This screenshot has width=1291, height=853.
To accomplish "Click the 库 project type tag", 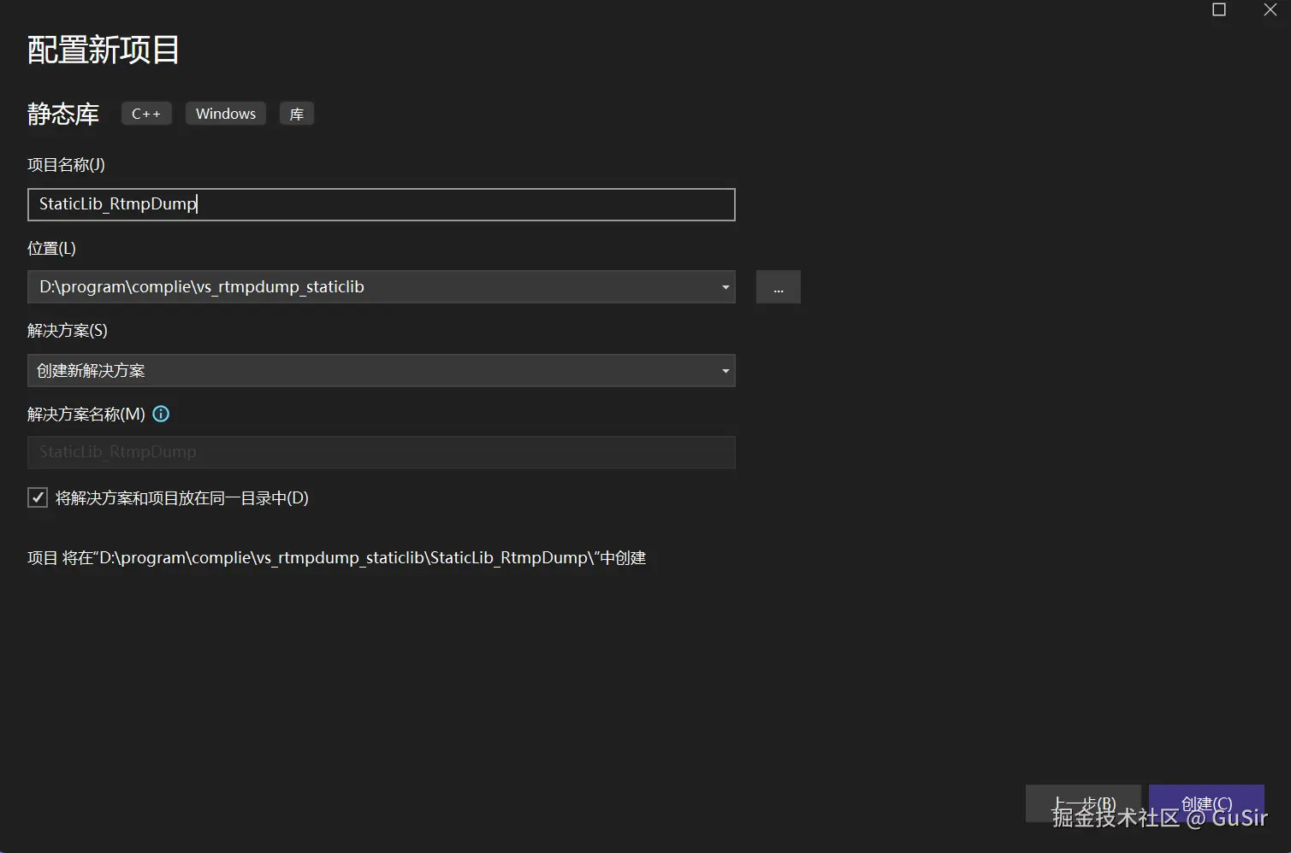I will point(296,114).
